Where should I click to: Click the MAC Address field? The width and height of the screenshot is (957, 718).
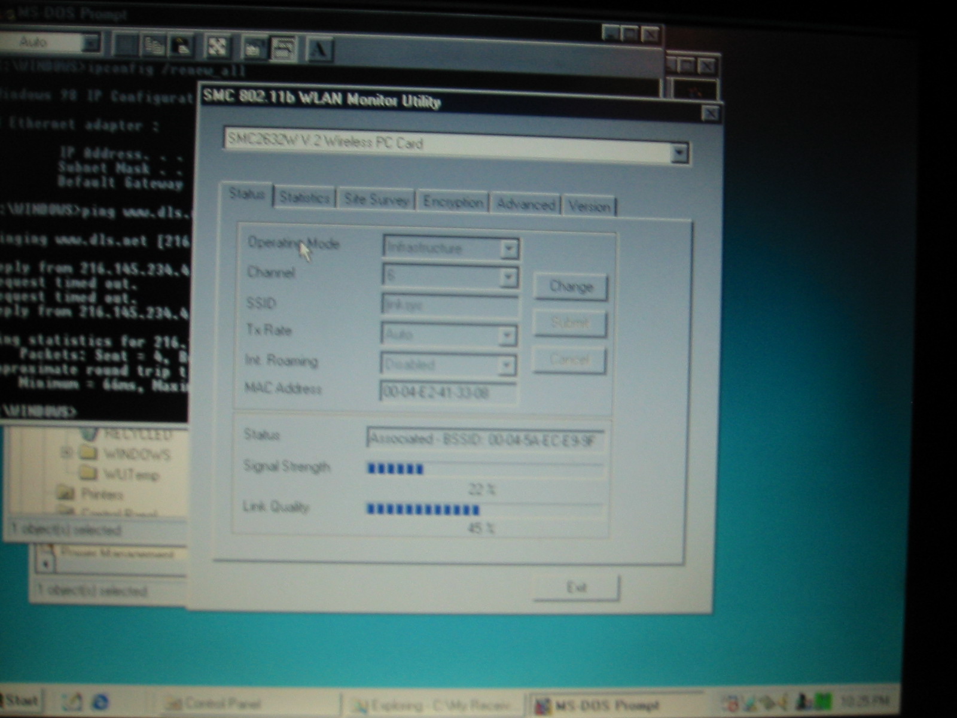point(447,393)
